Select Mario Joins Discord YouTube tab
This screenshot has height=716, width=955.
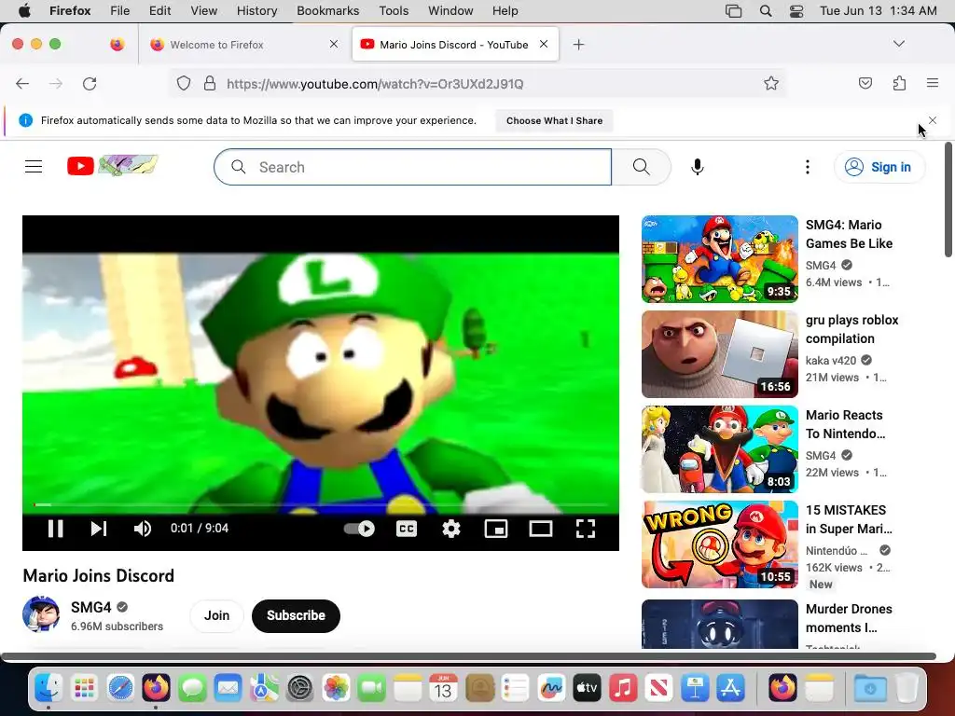pos(455,45)
